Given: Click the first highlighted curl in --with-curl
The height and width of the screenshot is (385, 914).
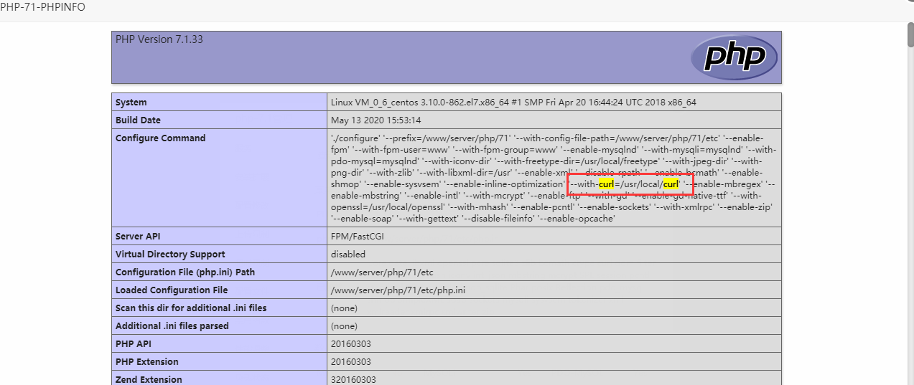Looking at the screenshot, I should pos(606,184).
